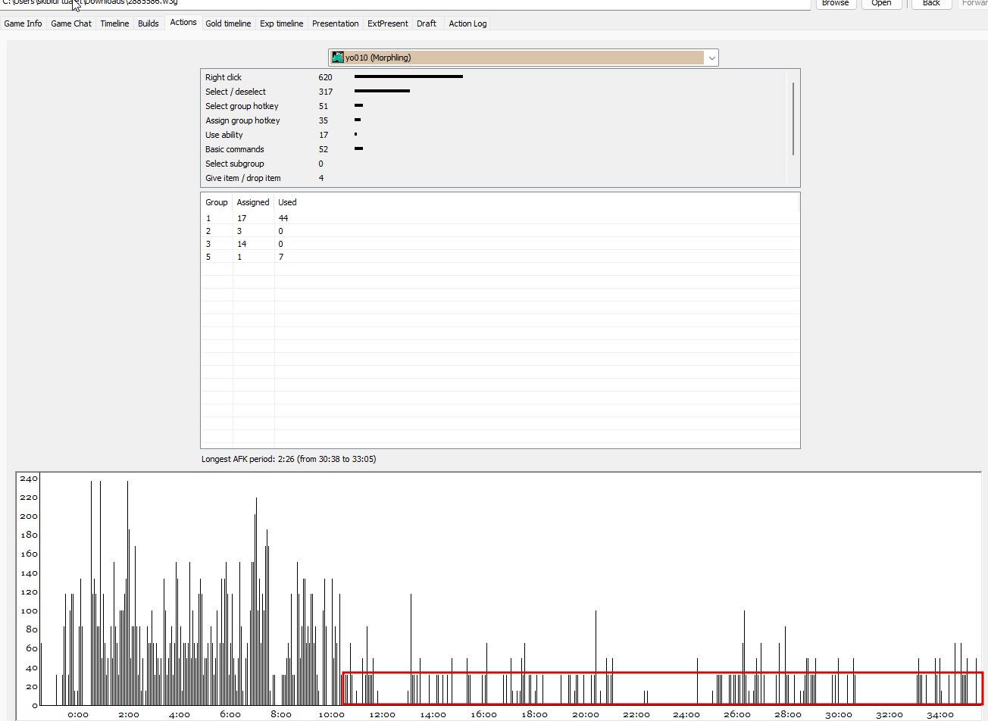Select the Select / deselect action row
988x721 pixels.
click(x=494, y=92)
